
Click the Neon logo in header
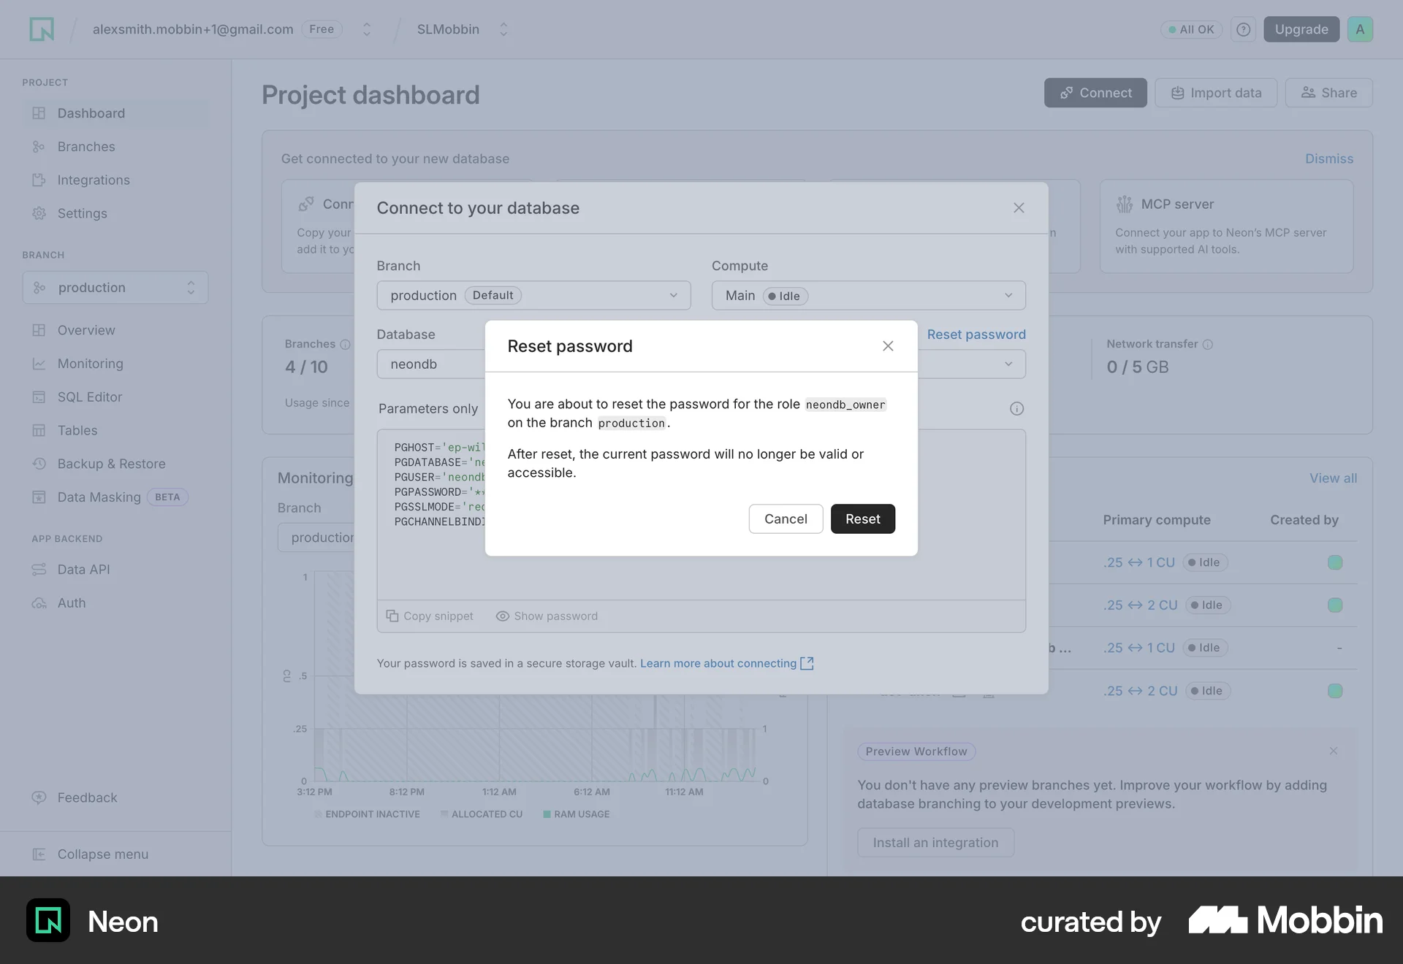[x=42, y=29]
